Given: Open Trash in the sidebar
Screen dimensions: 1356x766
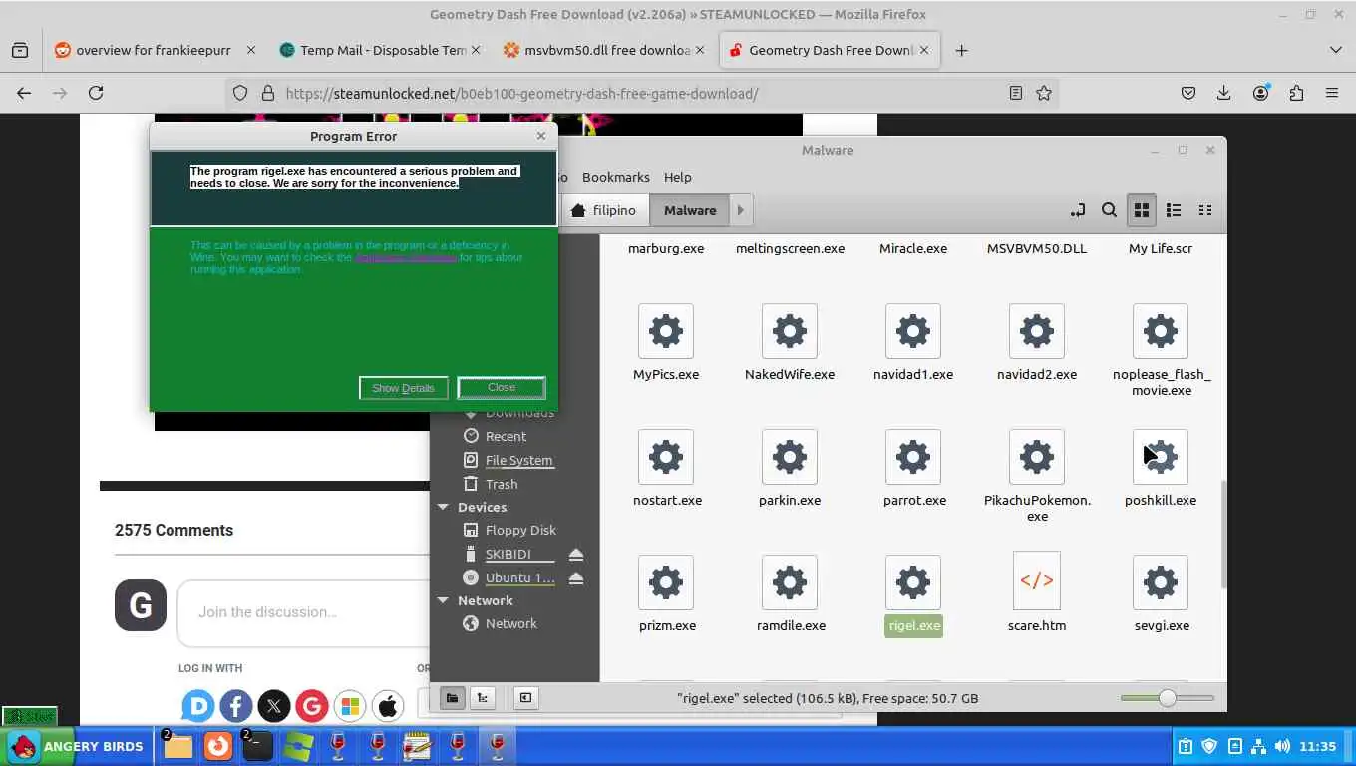Looking at the screenshot, I should pyautogui.click(x=502, y=484).
